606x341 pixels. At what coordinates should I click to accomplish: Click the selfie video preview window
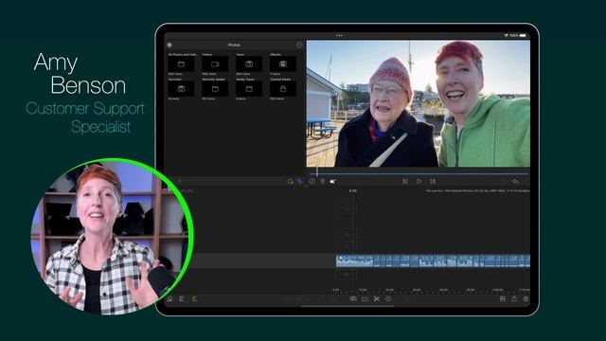point(419,103)
